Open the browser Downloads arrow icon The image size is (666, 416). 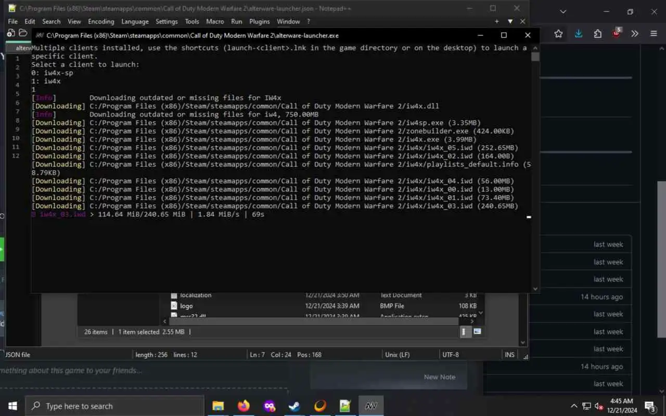pos(579,34)
